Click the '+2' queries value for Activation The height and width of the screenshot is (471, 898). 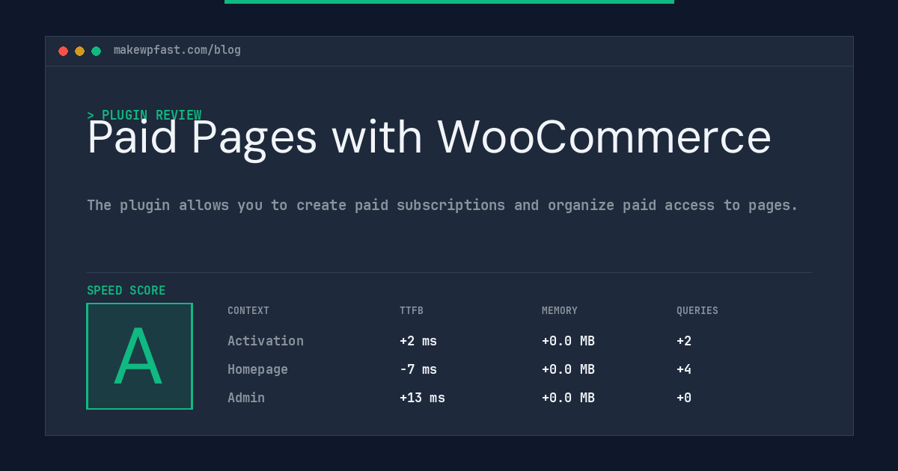[x=684, y=341]
